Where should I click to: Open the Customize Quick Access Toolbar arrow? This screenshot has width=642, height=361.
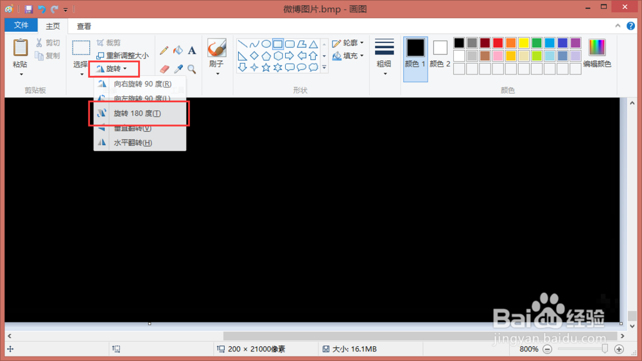click(65, 9)
